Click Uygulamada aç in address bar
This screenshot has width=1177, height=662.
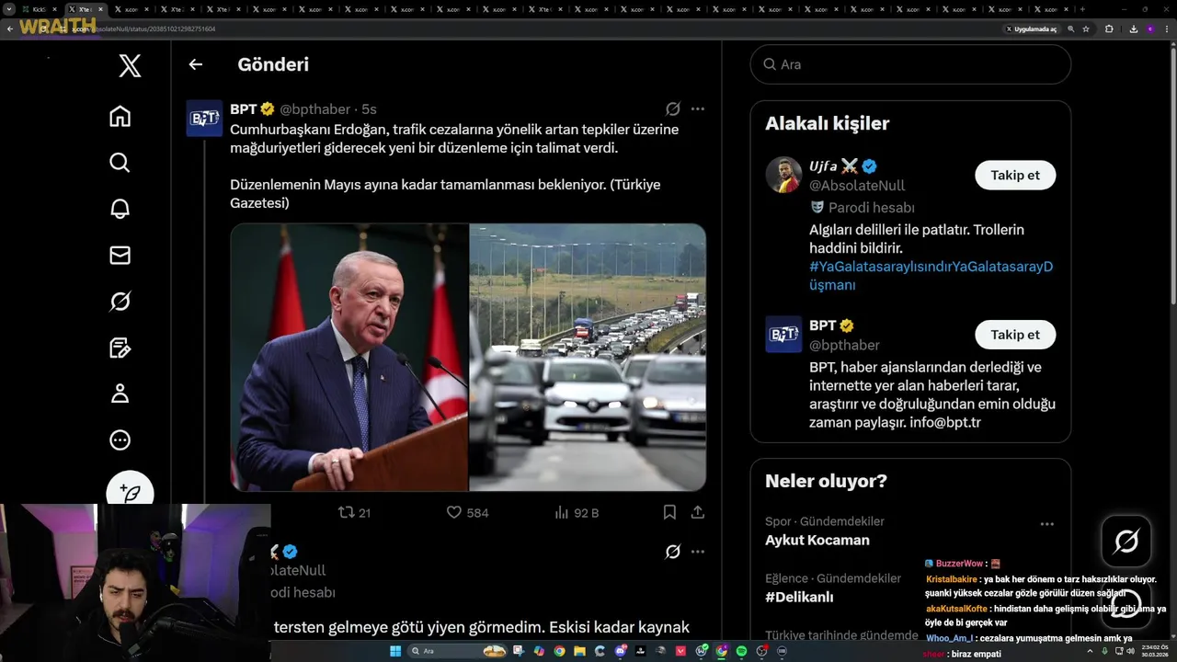1033,29
